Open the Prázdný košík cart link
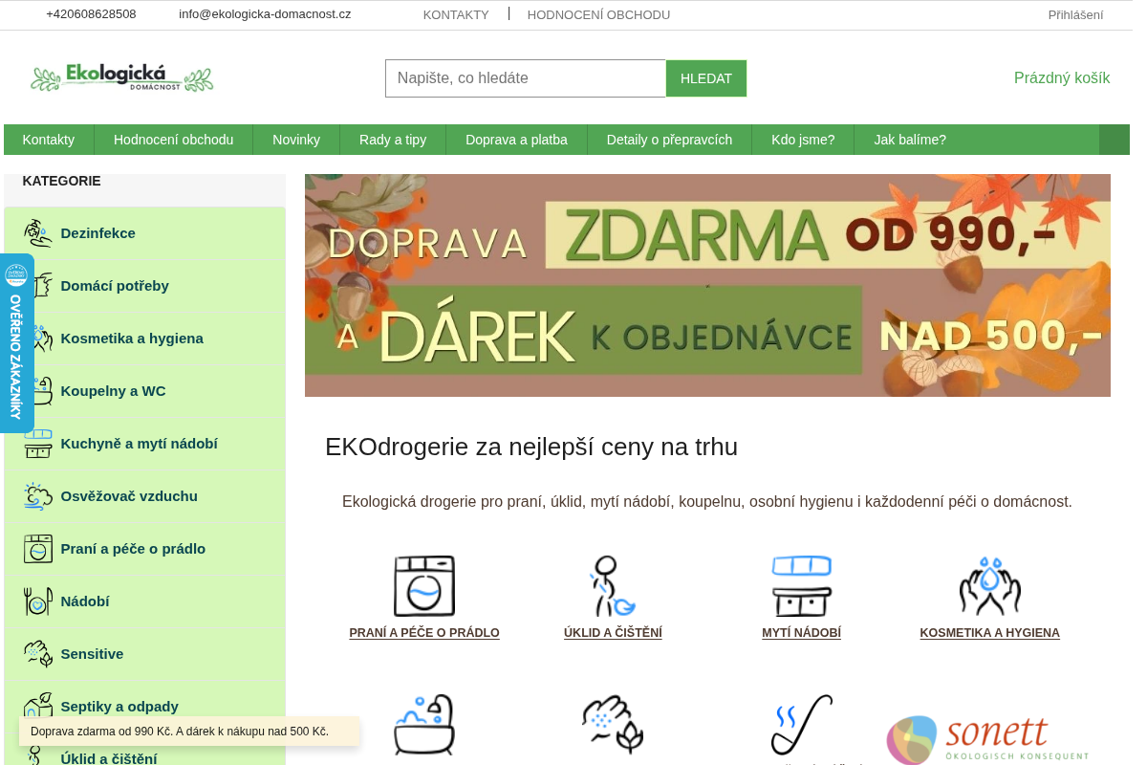 (x=1062, y=78)
